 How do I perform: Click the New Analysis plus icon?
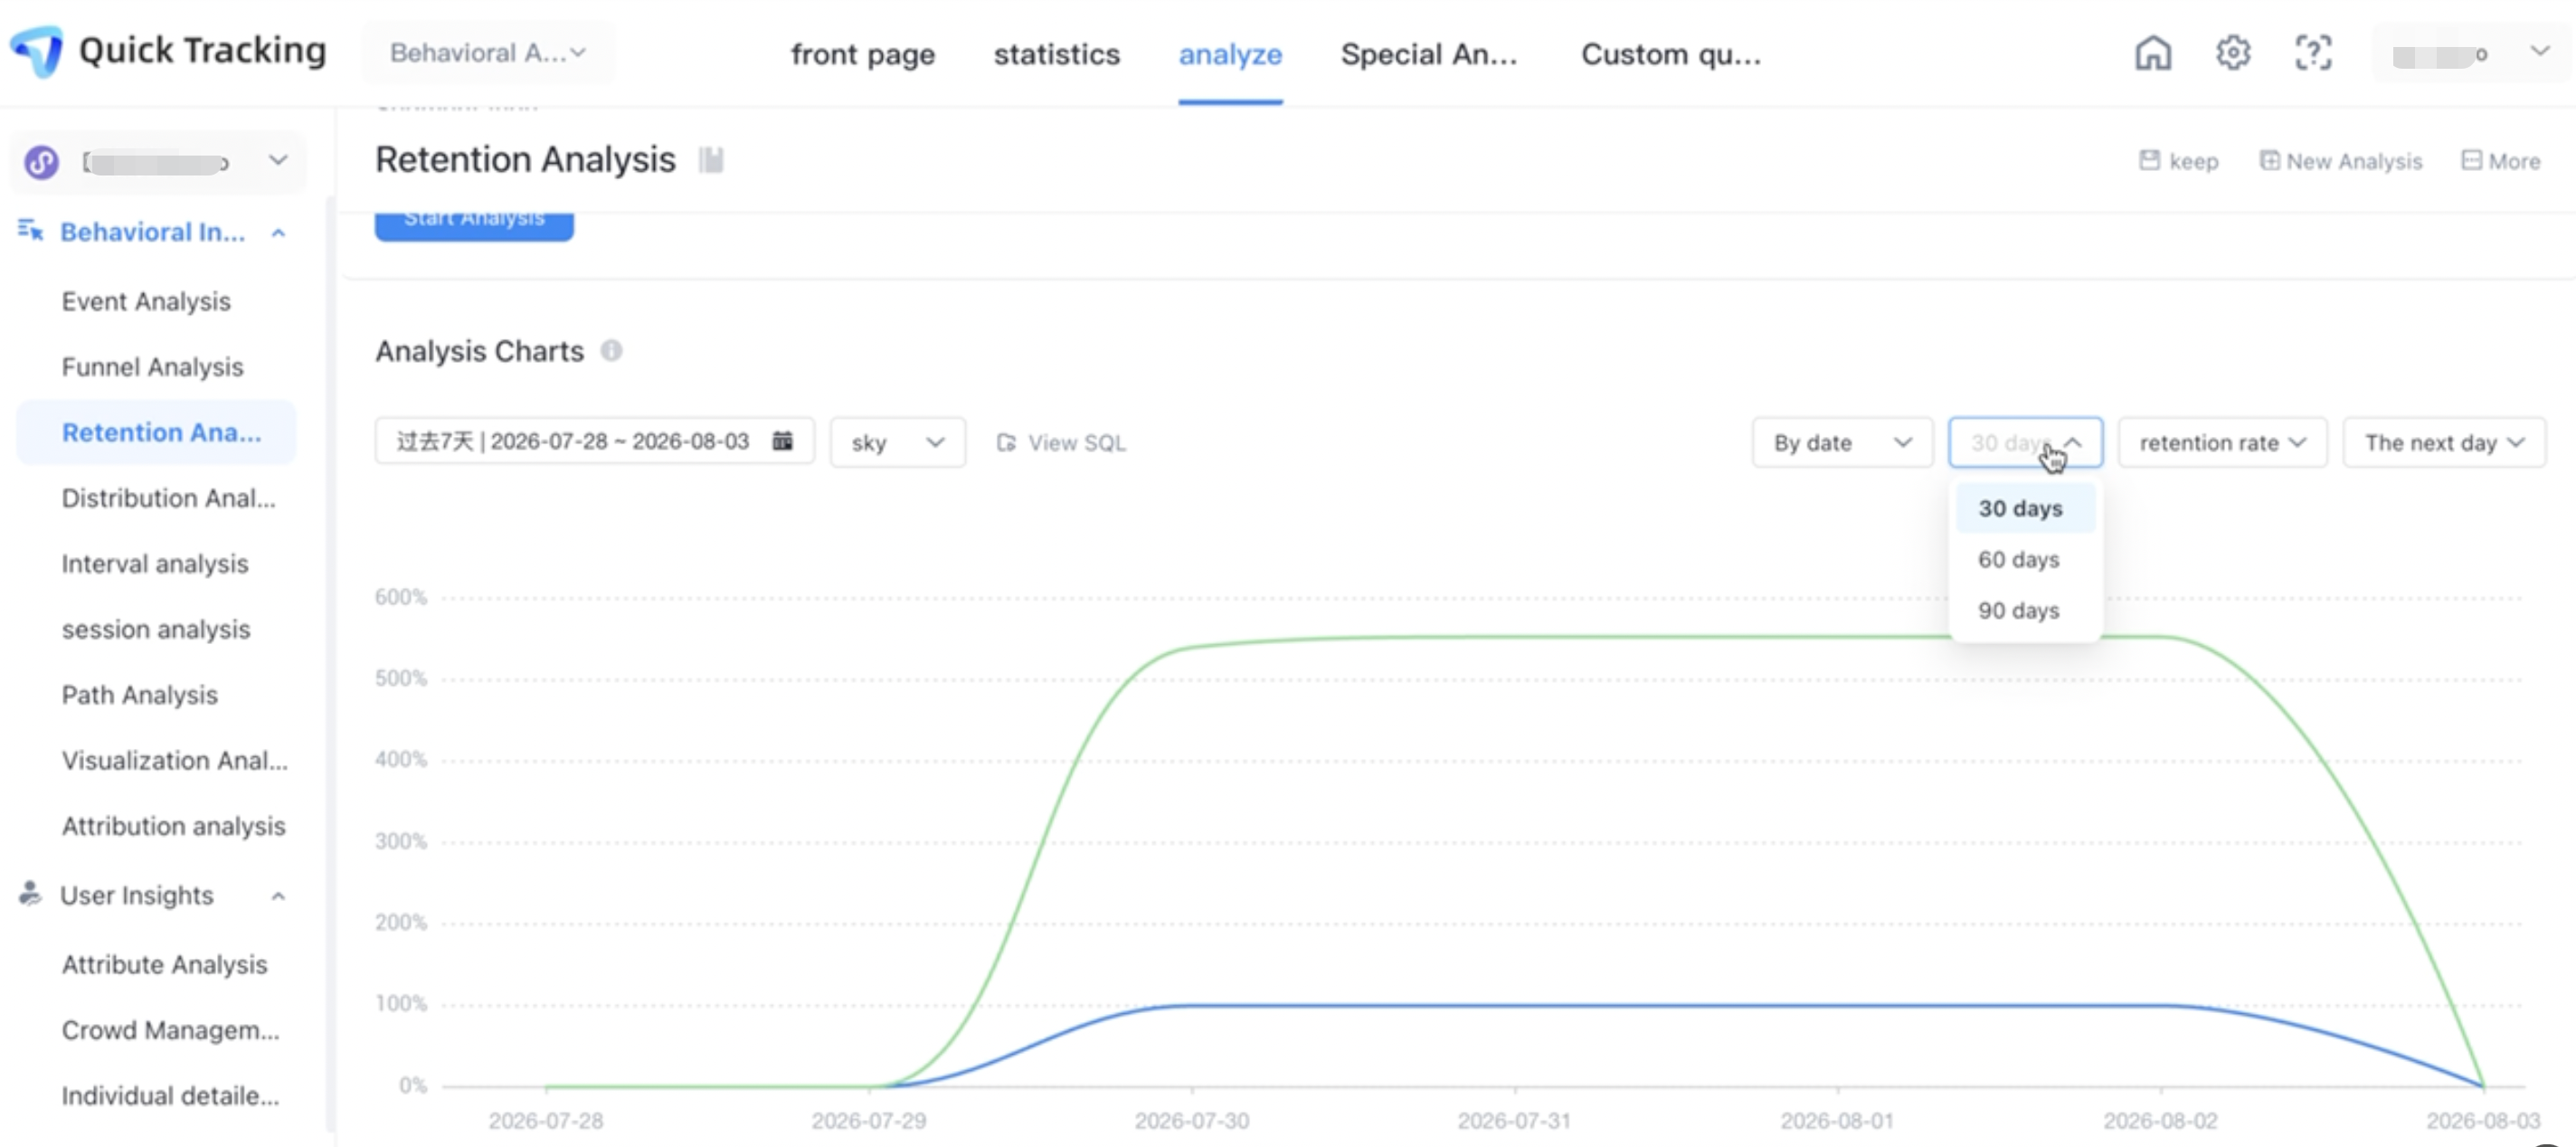[x=2270, y=160]
